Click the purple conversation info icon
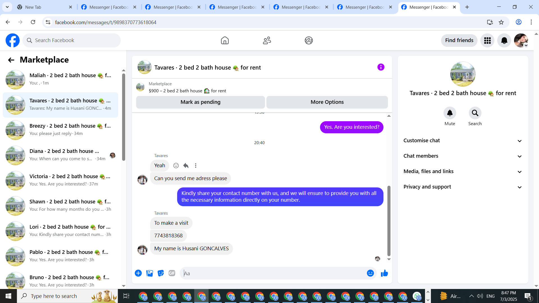539x303 pixels. pos(381,67)
